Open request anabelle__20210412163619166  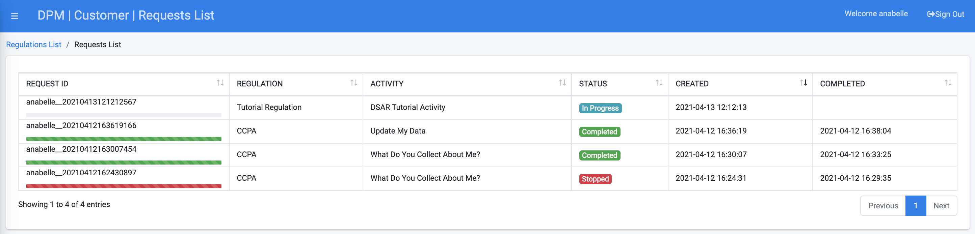(81, 125)
